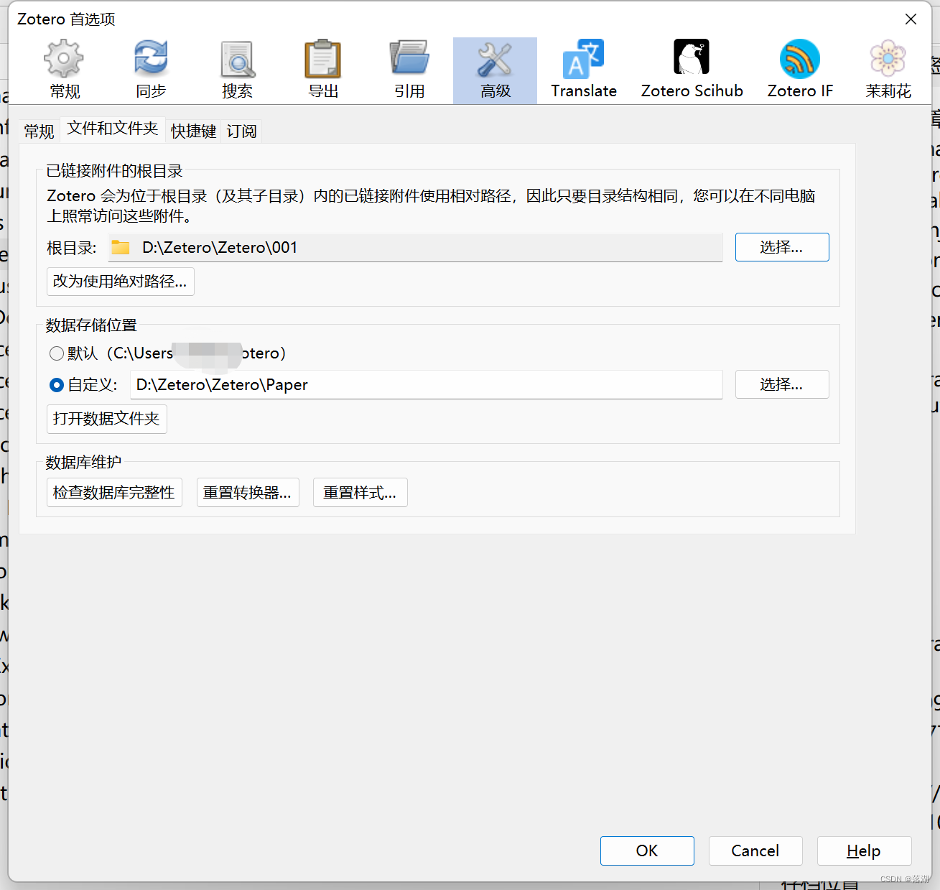
Task: Open the 高级 Advanced preferences pane
Action: coord(495,70)
